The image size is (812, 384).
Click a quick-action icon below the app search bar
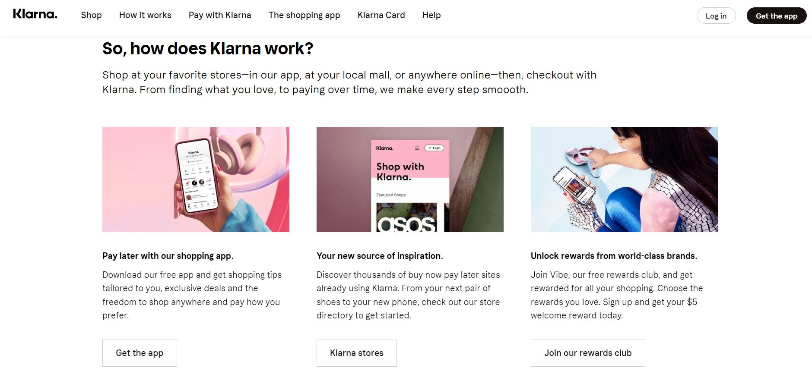click(x=192, y=170)
